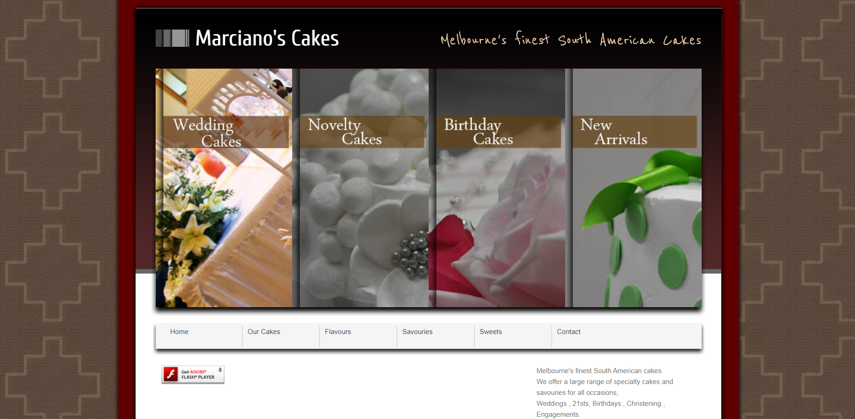Viewport: 855px width, 419px height.
Task: Open the Our Cakes menu item
Action: coord(264,332)
